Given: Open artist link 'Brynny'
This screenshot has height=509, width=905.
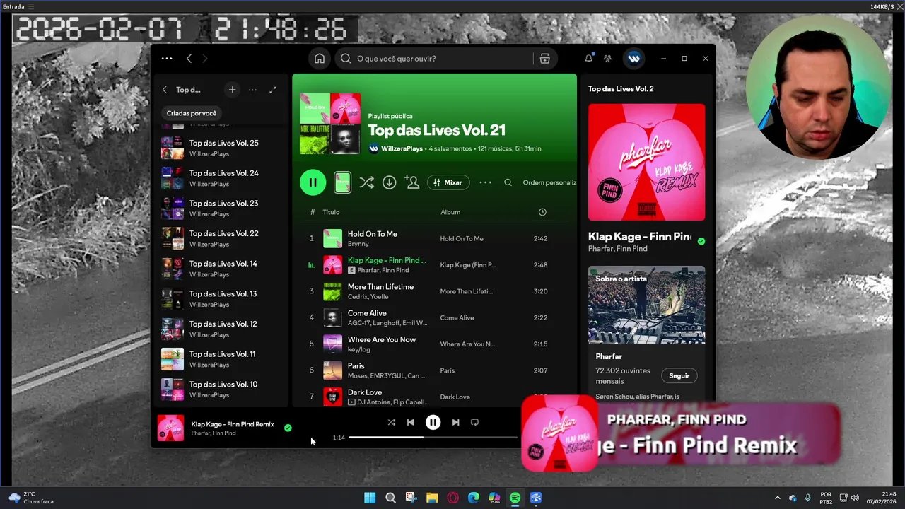Looking at the screenshot, I should 358,244.
